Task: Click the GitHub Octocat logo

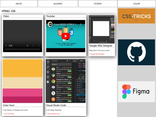Action: [x=136, y=52]
